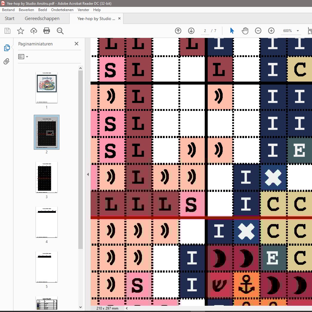This screenshot has width=312, height=312.
Task: Print the document using the printer icon
Action: [x=47, y=31]
